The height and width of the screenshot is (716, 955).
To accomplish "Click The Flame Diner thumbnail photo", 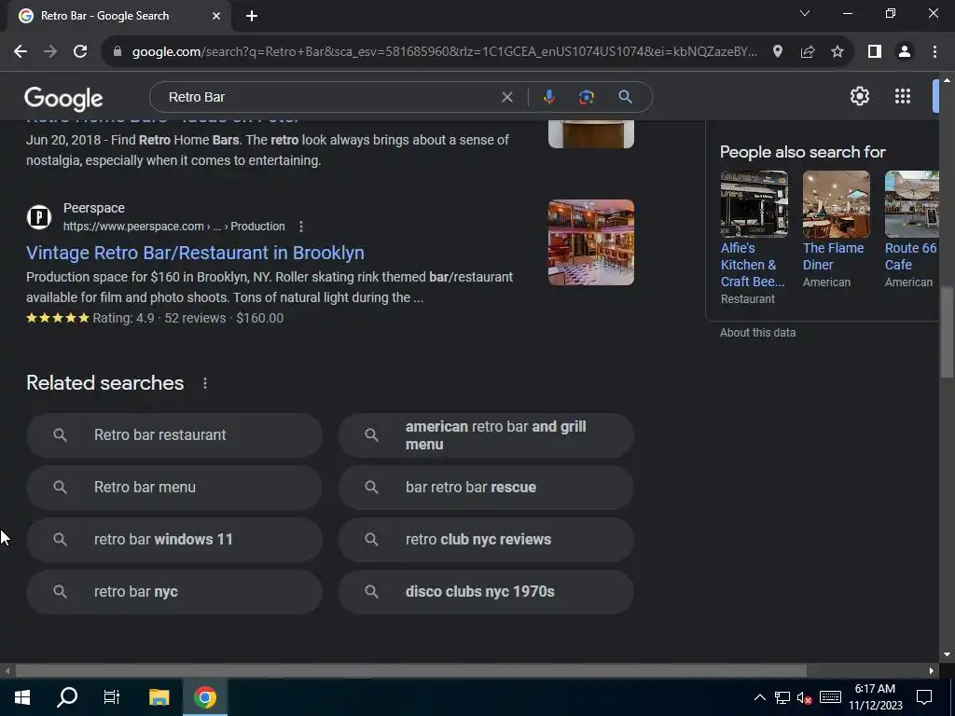I will [x=837, y=204].
